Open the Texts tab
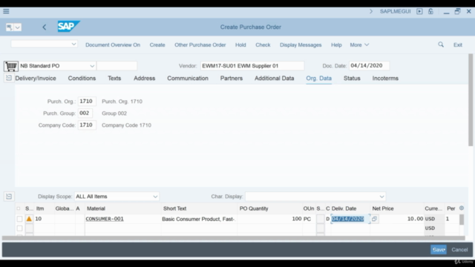The height and width of the screenshot is (267, 475). [x=114, y=79]
